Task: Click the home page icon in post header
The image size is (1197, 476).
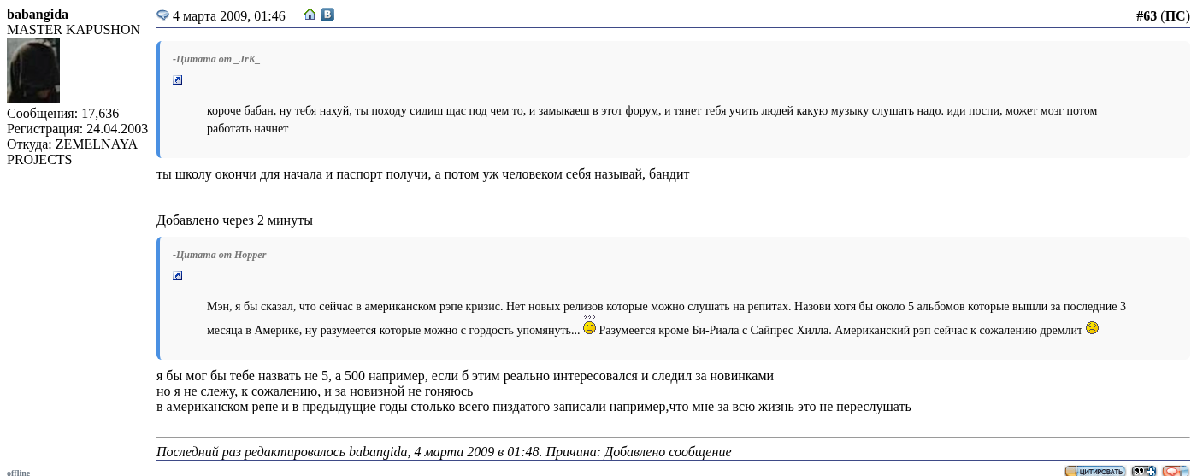Action: 310,15
